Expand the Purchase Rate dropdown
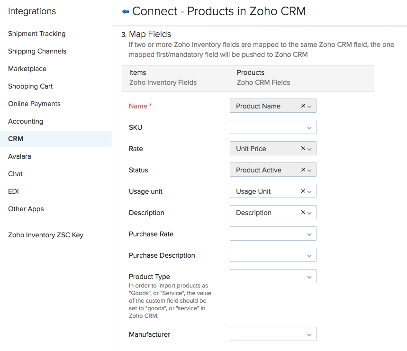This screenshot has width=407, height=351. pyautogui.click(x=273, y=234)
